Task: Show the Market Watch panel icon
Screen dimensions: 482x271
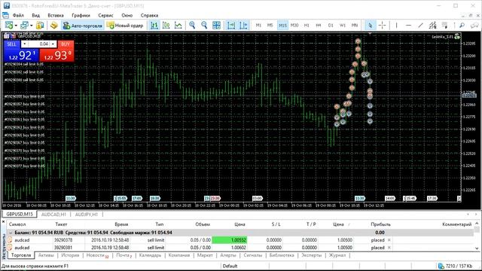Action: (x=40, y=25)
